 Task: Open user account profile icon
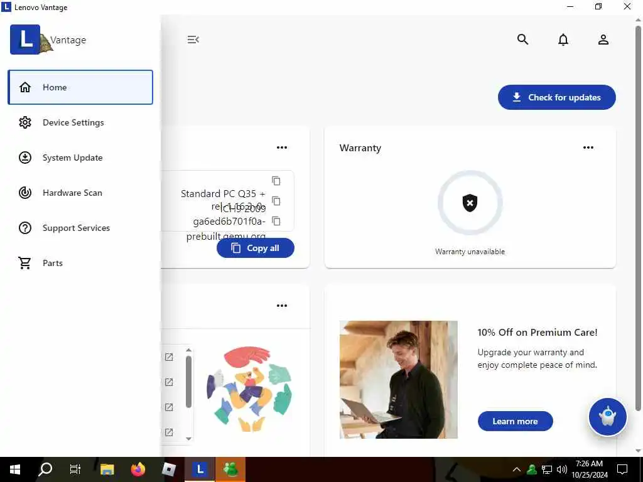click(603, 40)
